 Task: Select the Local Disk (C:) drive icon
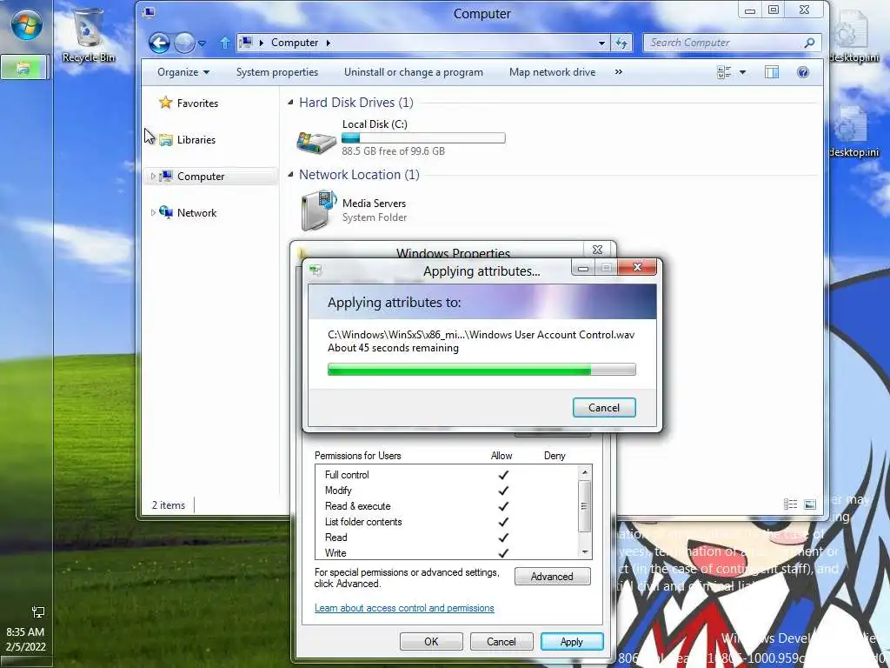316,141
